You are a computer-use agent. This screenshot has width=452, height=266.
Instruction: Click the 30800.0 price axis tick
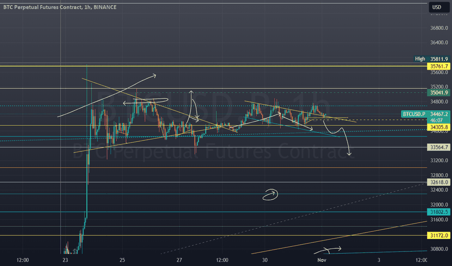point(439,249)
